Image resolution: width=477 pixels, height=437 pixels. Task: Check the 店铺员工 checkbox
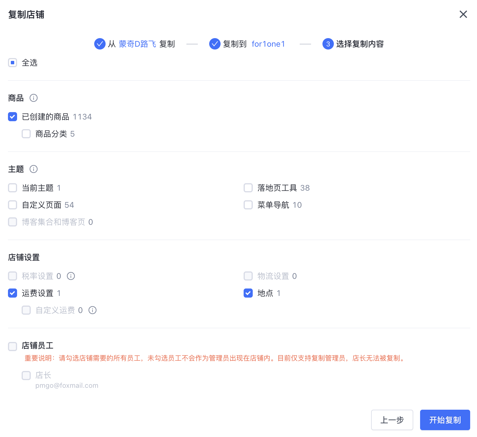click(x=13, y=347)
